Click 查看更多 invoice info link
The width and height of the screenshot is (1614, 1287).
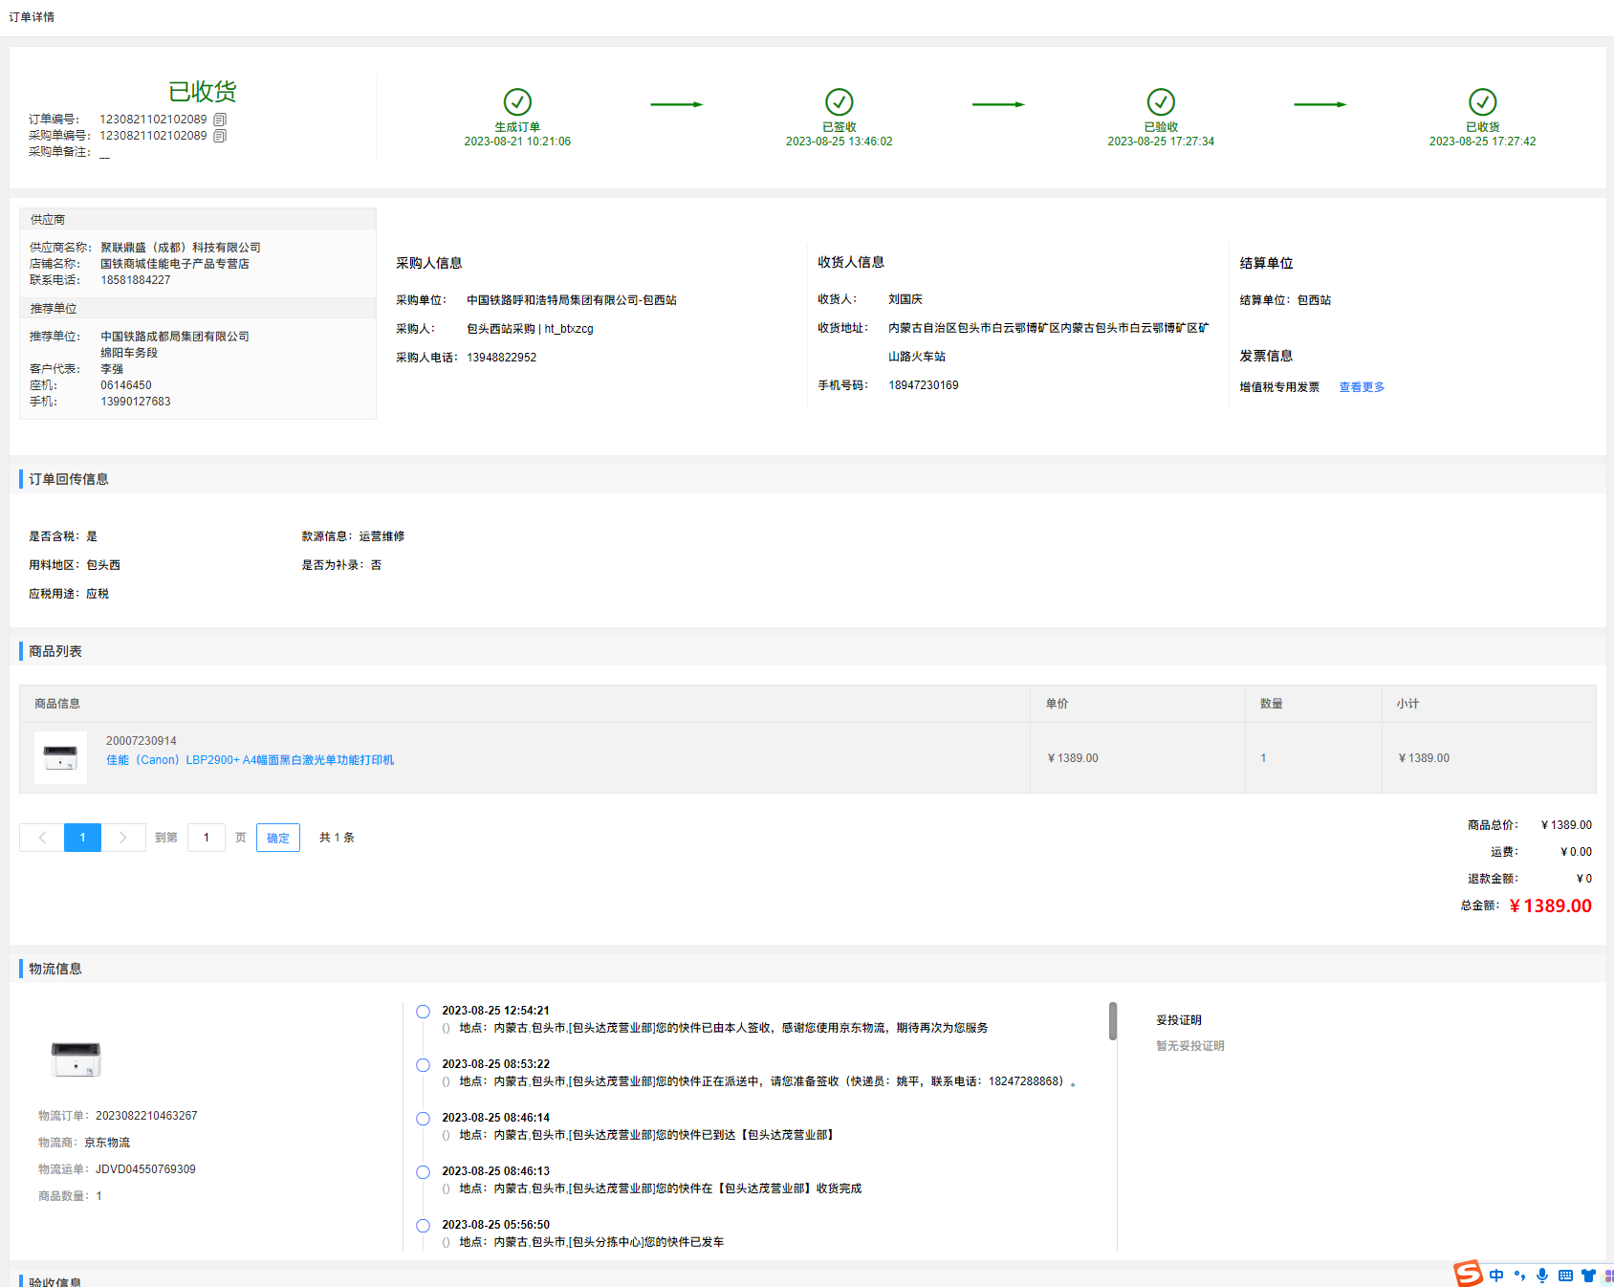[1362, 387]
